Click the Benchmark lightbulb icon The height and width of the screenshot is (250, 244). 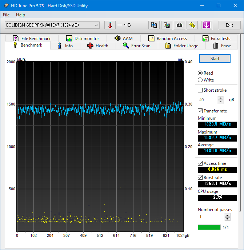[x=15, y=45]
